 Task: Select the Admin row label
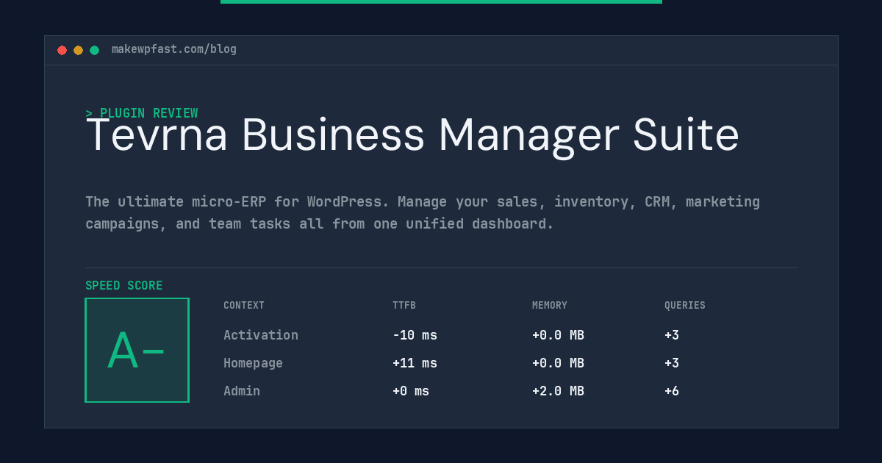point(242,391)
